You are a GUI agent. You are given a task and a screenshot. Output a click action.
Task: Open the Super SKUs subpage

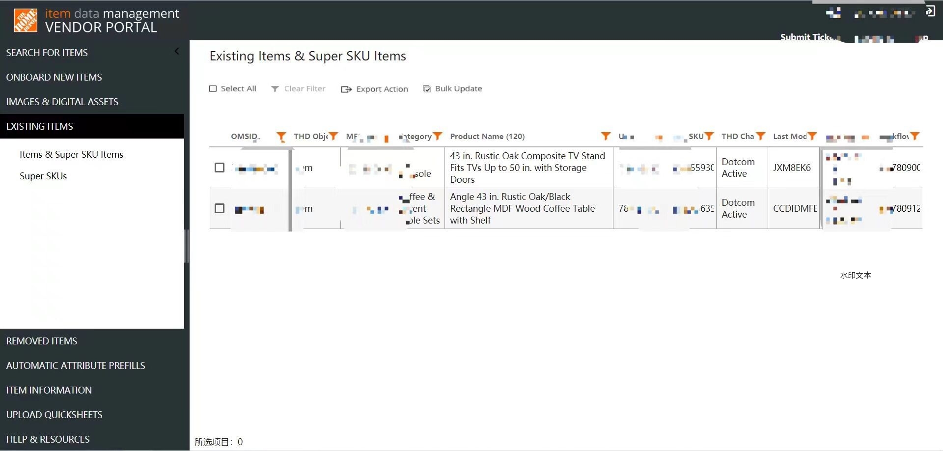click(43, 176)
